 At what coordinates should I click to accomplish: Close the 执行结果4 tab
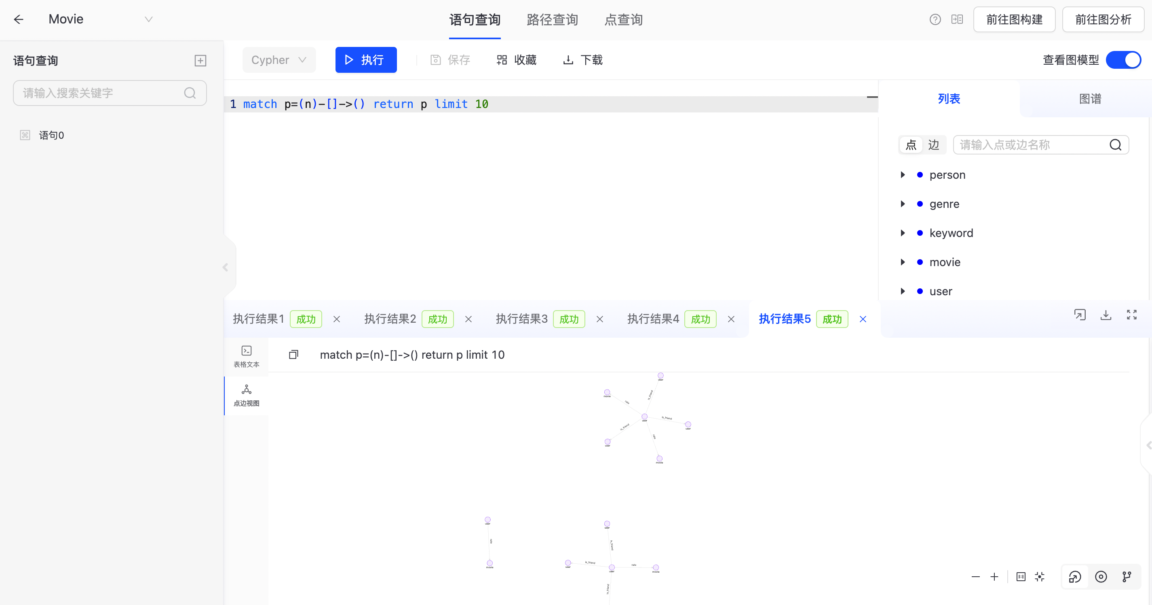(x=731, y=319)
